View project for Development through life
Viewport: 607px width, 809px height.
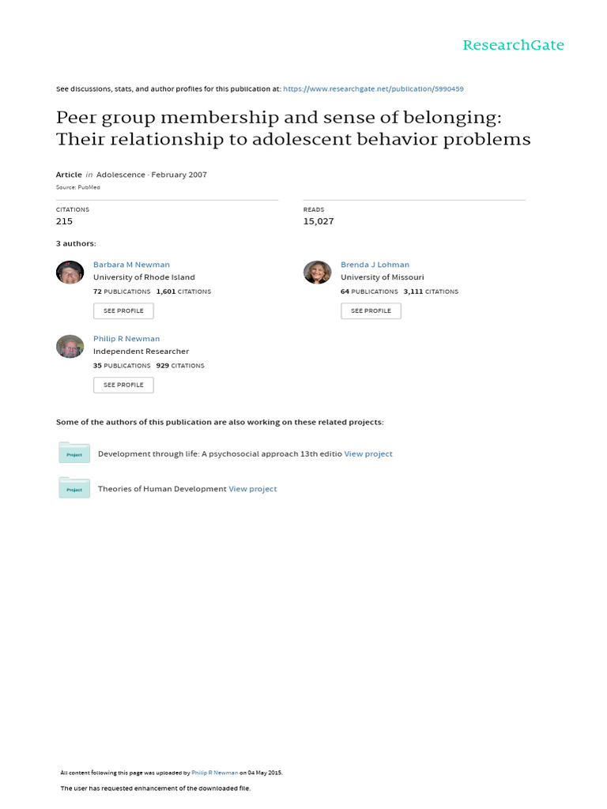coord(368,454)
